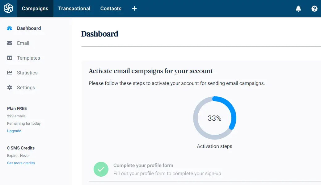Open the notifications bell
Image resolution: width=321 pixels, height=185 pixels.
pos(298,9)
